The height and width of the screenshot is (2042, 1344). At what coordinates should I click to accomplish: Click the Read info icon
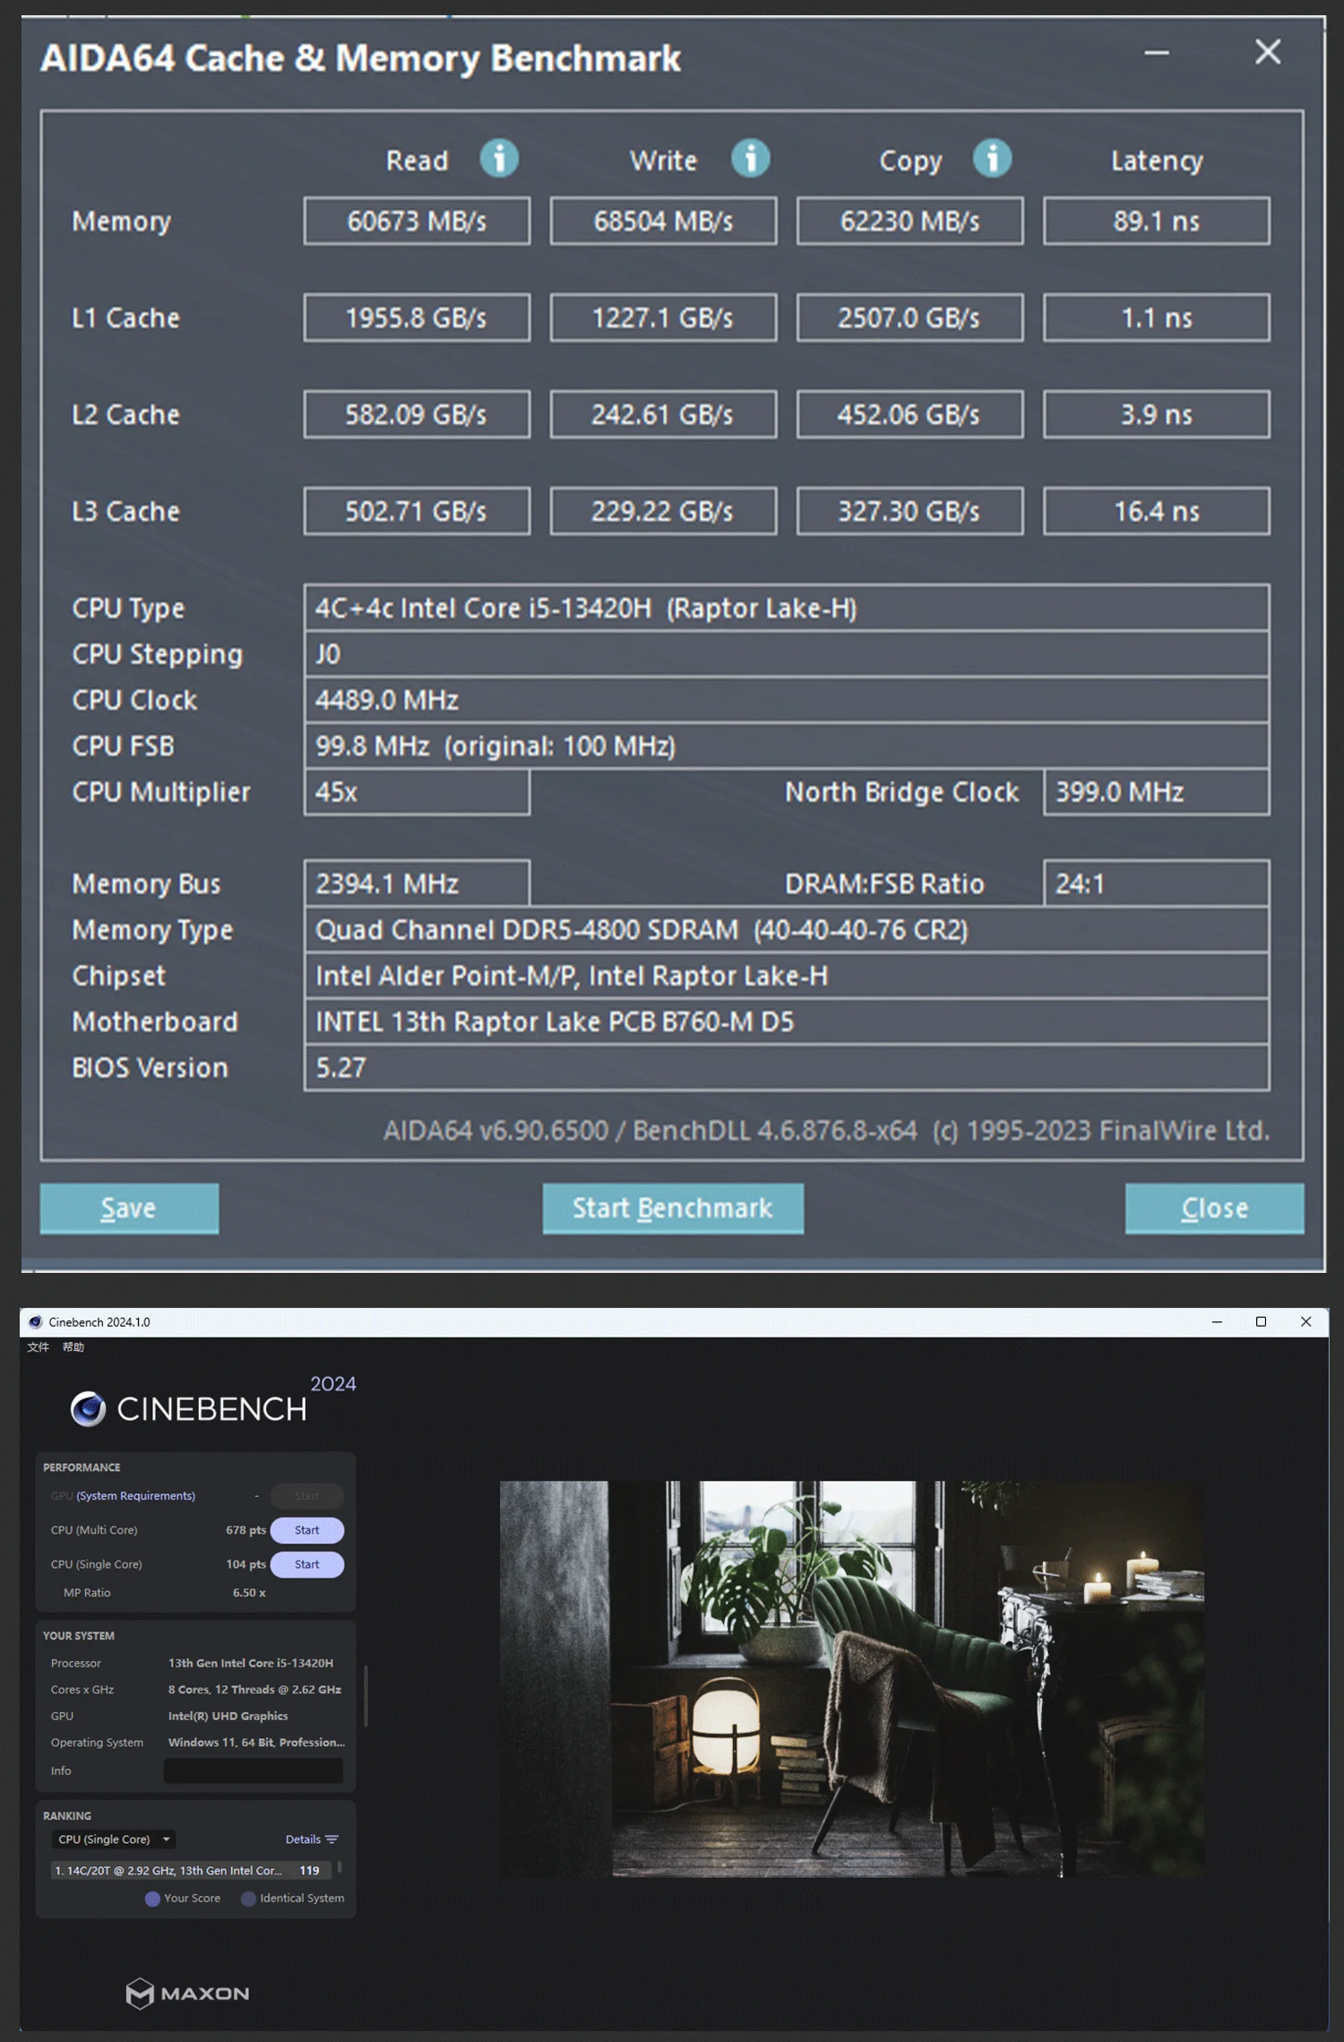499,159
